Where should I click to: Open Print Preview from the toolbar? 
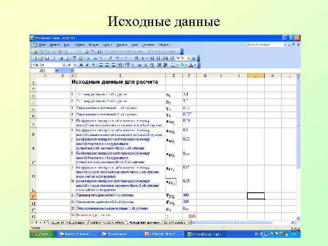point(67,58)
